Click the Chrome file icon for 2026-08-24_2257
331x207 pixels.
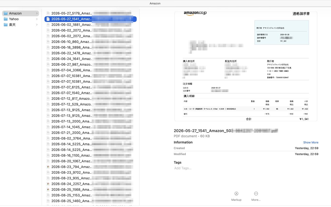point(48,184)
